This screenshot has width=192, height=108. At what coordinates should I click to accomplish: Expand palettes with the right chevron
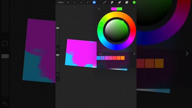tap(134, 54)
